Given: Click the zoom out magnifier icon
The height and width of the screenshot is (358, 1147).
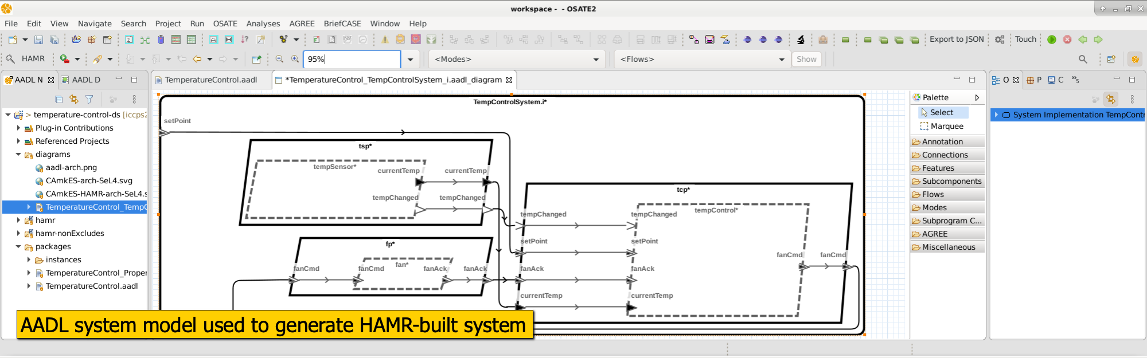Looking at the screenshot, I should click(279, 59).
